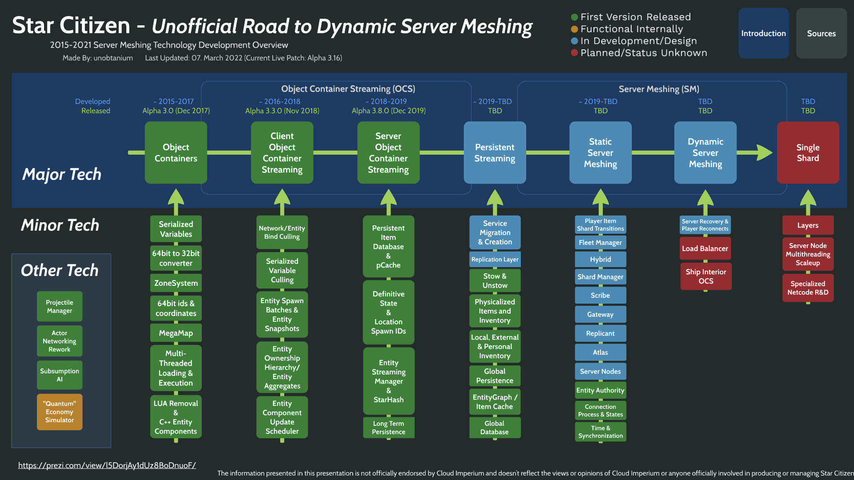Image resolution: width=854 pixels, height=480 pixels.
Task: Follow the prezi.com presentation link
Action: 107,465
